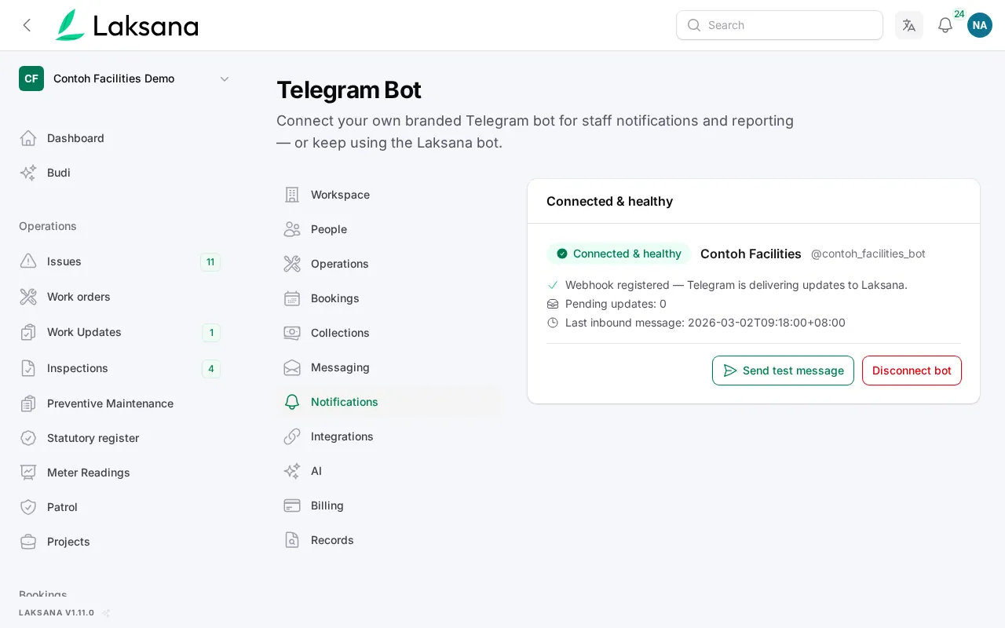Click the Issues warning triangle icon
Viewport: 1005px width, 628px height.
[28, 261]
